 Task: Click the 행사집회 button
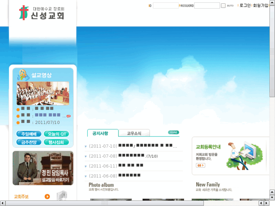(56, 142)
